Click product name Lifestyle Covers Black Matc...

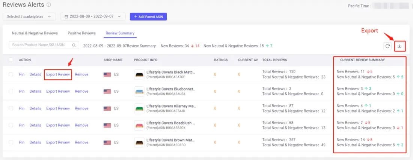171,72
